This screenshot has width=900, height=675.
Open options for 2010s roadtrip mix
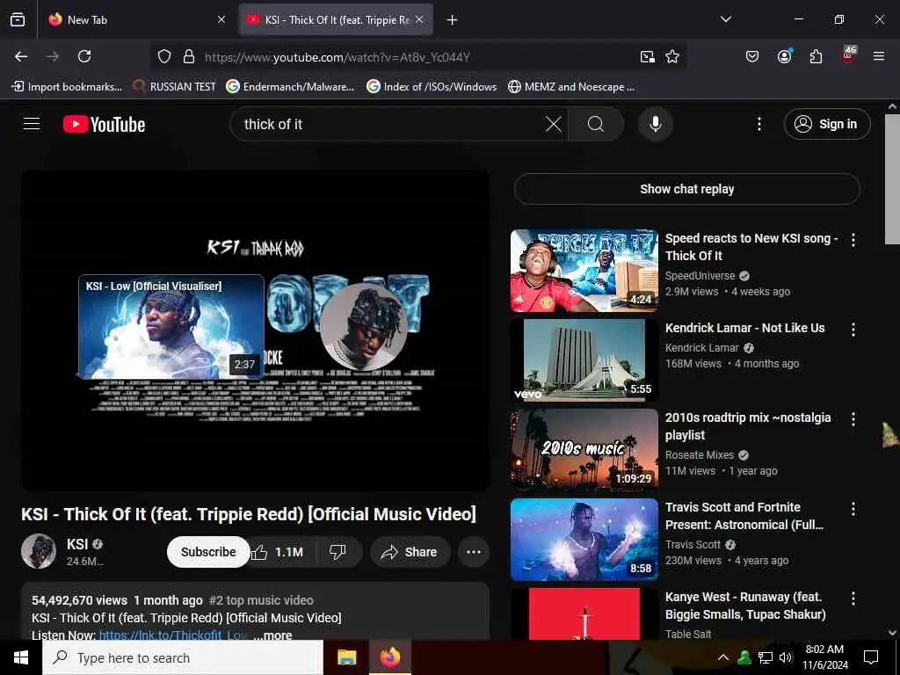point(853,419)
